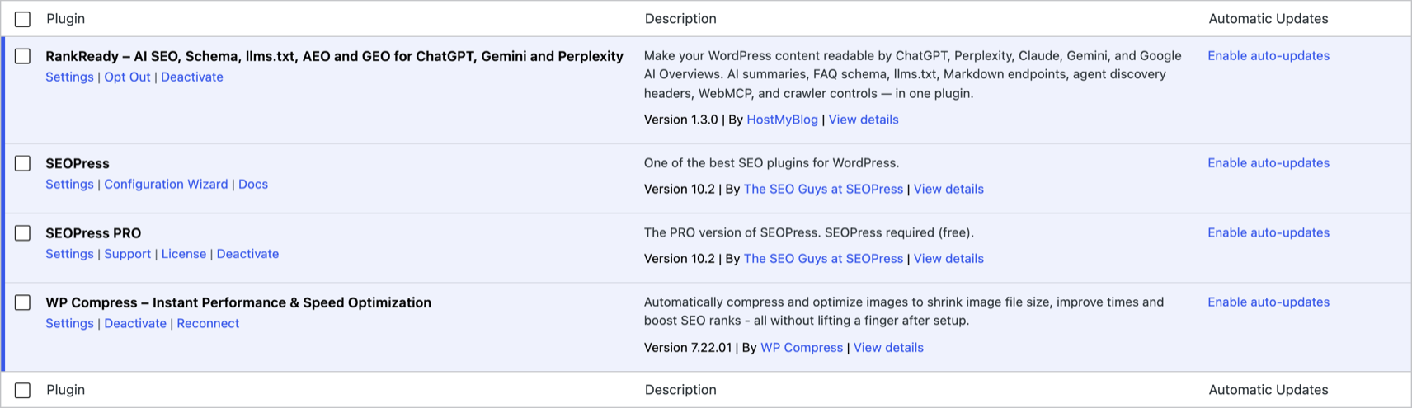Open RankReady Settings link
1412x408 pixels.
pyautogui.click(x=69, y=77)
